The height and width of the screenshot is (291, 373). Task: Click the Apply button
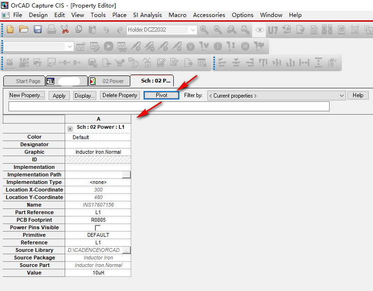tap(59, 95)
